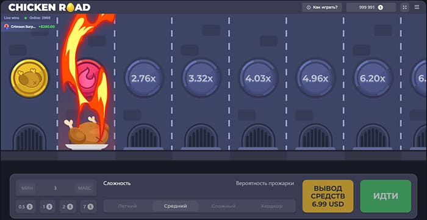
Task: Click the roasted chicken on plate
Action: click(87, 134)
